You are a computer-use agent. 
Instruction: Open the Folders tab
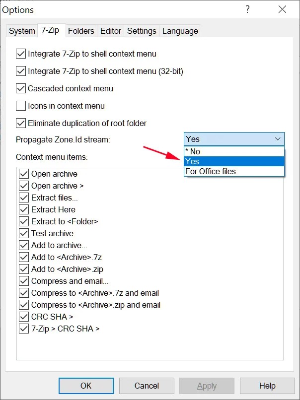(x=81, y=31)
